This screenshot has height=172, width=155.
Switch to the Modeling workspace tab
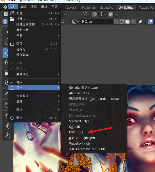click(88, 8)
